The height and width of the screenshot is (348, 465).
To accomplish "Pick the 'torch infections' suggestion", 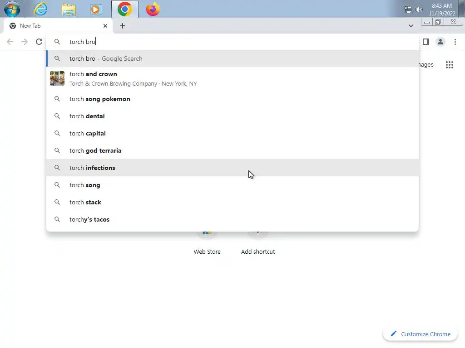I will click(232, 168).
